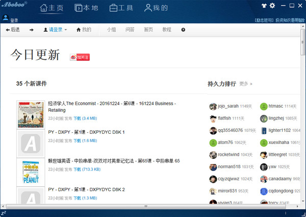The image size is (306, 217).
Task: Switch to the 本地 local tab
Action: point(86,8)
